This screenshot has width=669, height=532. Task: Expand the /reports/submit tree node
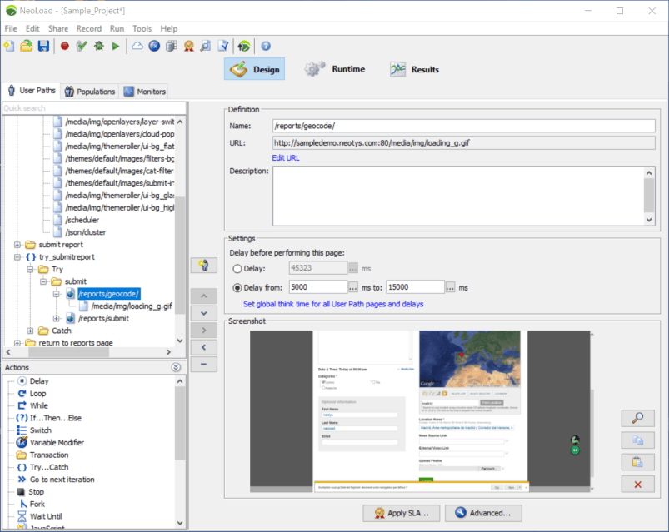click(x=57, y=318)
